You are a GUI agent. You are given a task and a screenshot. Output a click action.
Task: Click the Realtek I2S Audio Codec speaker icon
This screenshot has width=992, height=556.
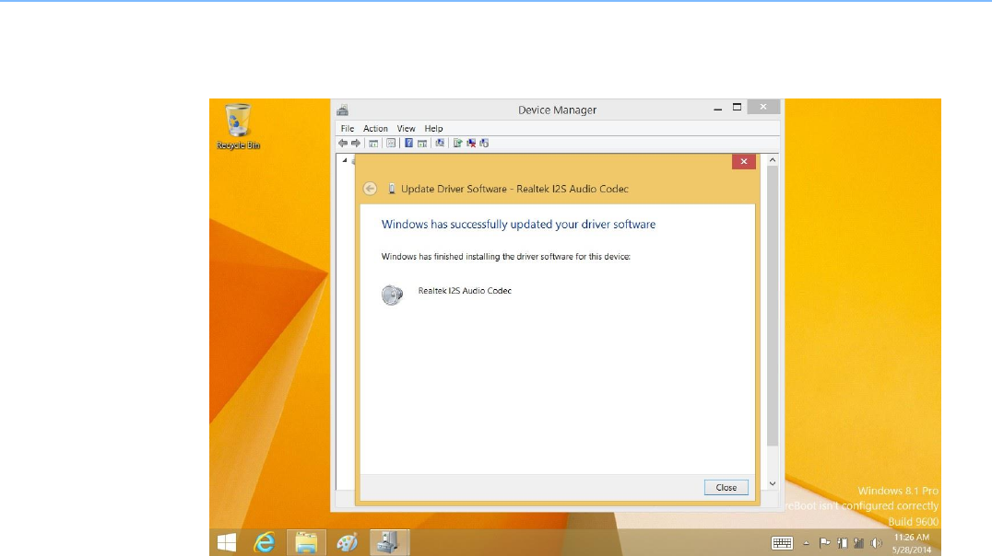pos(392,295)
